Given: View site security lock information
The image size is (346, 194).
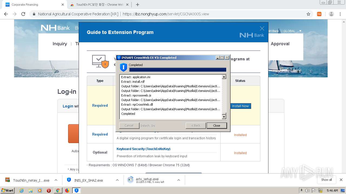Looking at the screenshot, I should tap(34, 14).
